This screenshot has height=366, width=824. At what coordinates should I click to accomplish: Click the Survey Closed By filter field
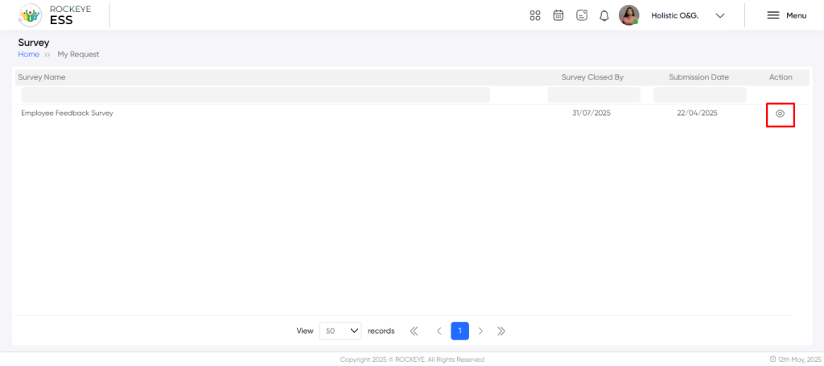(594, 95)
